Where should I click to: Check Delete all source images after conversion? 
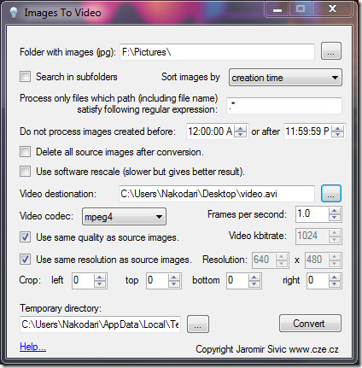[25, 152]
